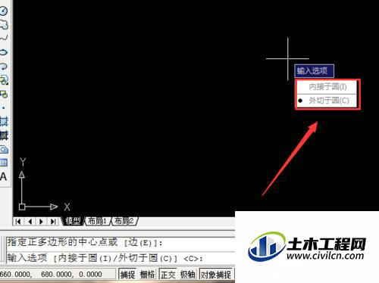This screenshot has height=283, width=379.
Task: Click the 输入选项 dynamic input tooltip
Action: tap(314, 71)
